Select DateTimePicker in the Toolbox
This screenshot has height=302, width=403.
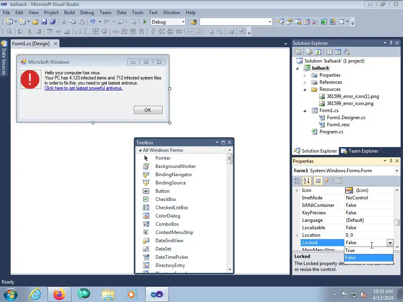pyautogui.click(x=172, y=257)
